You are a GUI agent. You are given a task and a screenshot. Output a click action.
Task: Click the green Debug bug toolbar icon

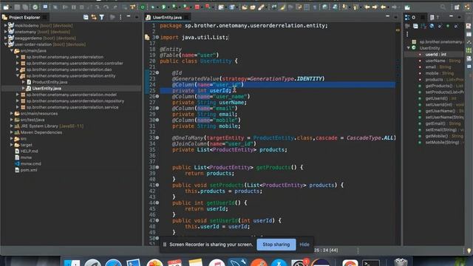pyautogui.click(x=154, y=7)
